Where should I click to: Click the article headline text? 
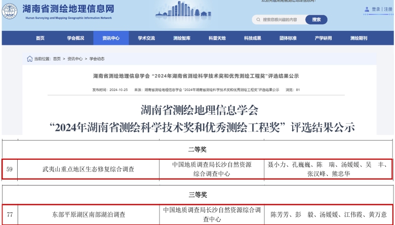tap(196, 76)
